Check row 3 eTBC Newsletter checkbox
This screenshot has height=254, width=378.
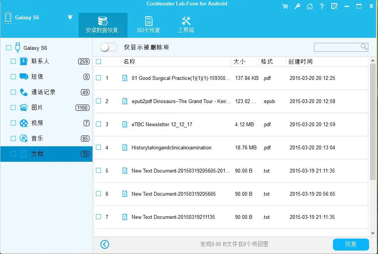(x=98, y=124)
